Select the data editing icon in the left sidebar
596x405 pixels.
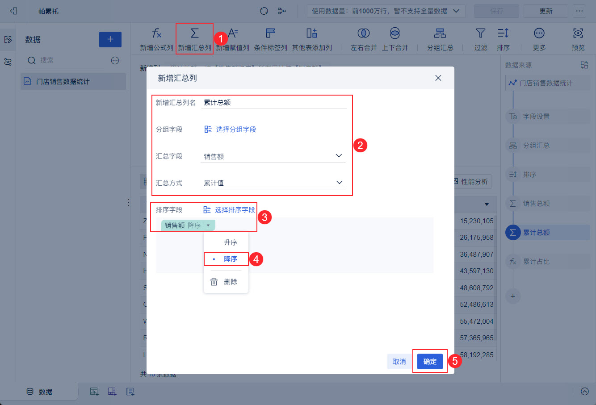click(x=8, y=39)
